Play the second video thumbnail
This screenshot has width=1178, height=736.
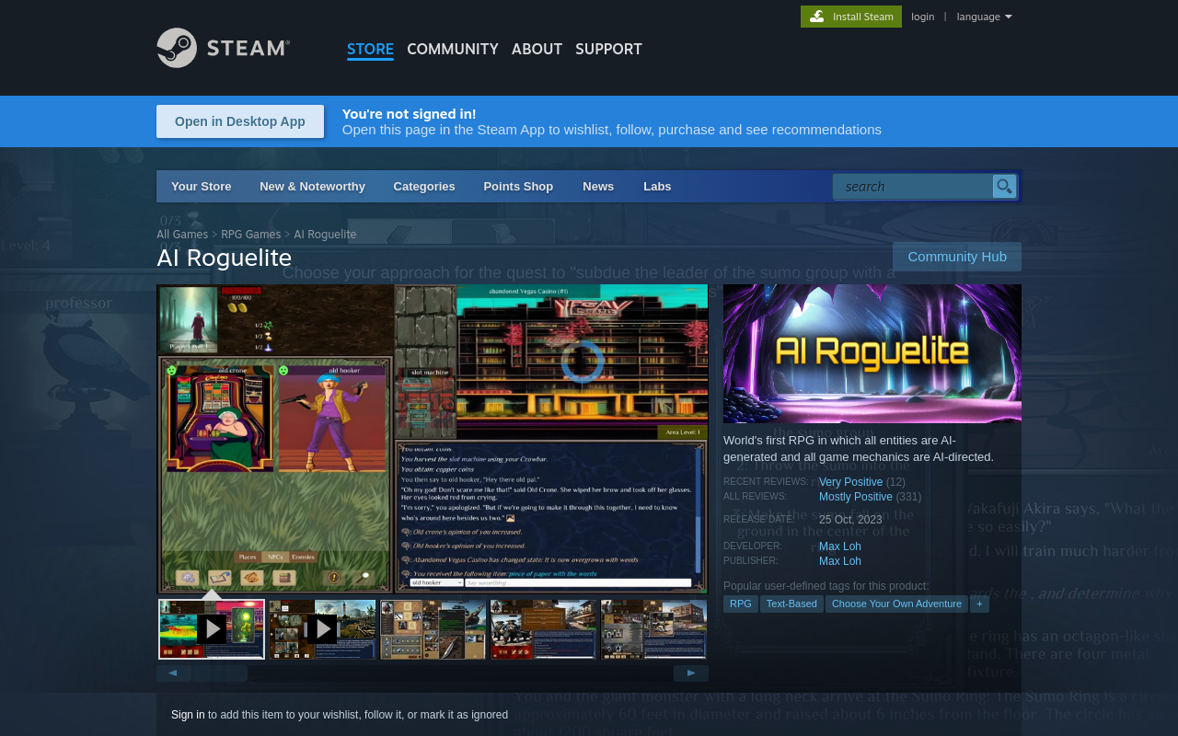click(x=322, y=629)
